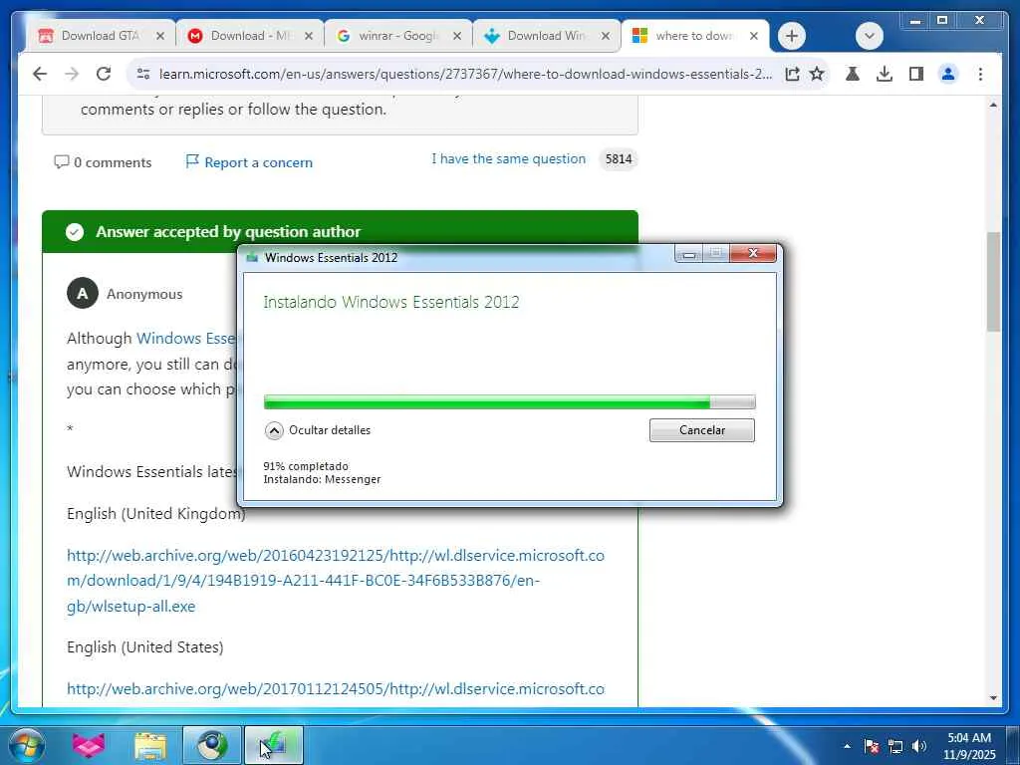View site information icon in address bar
The height and width of the screenshot is (765, 1020).
pos(143,74)
